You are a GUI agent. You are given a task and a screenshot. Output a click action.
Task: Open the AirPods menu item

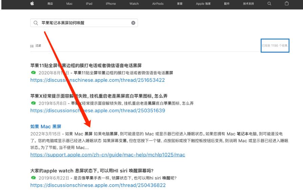(x=158, y=4)
